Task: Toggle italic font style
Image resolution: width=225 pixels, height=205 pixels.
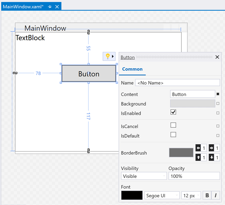Action: tap(215, 195)
